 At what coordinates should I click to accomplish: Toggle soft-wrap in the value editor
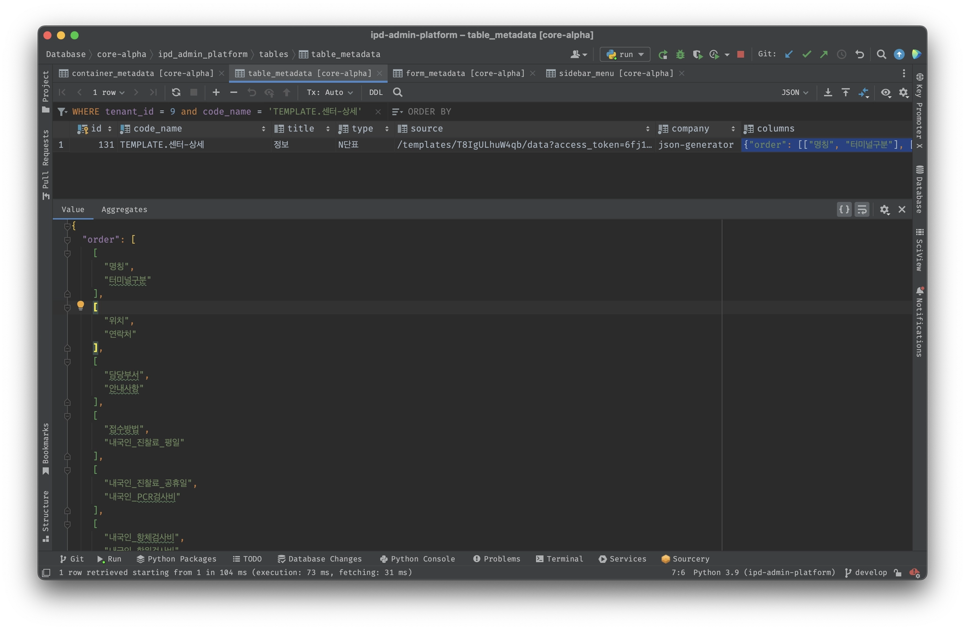pos(862,210)
